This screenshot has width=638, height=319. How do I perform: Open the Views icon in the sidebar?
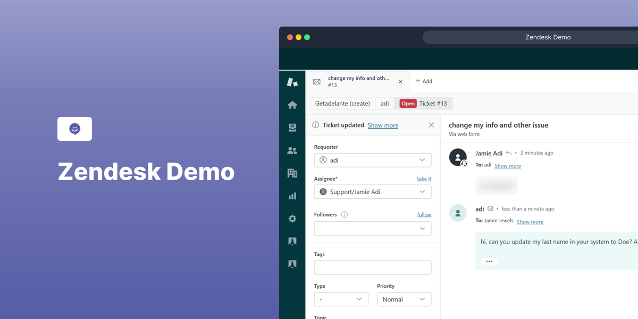[292, 128]
